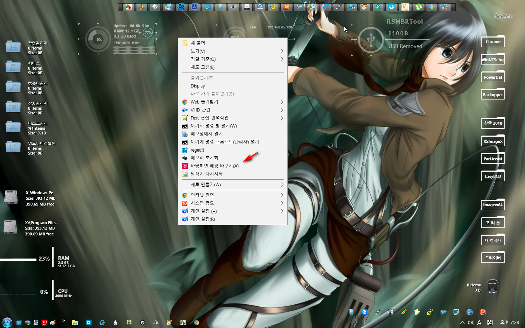Open the Recycle Bin trash can icon
The height and width of the screenshot is (328, 525).
(x=493, y=286)
